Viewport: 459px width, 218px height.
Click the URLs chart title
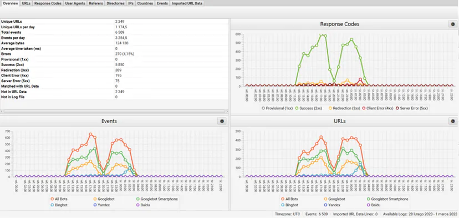click(x=340, y=121)
